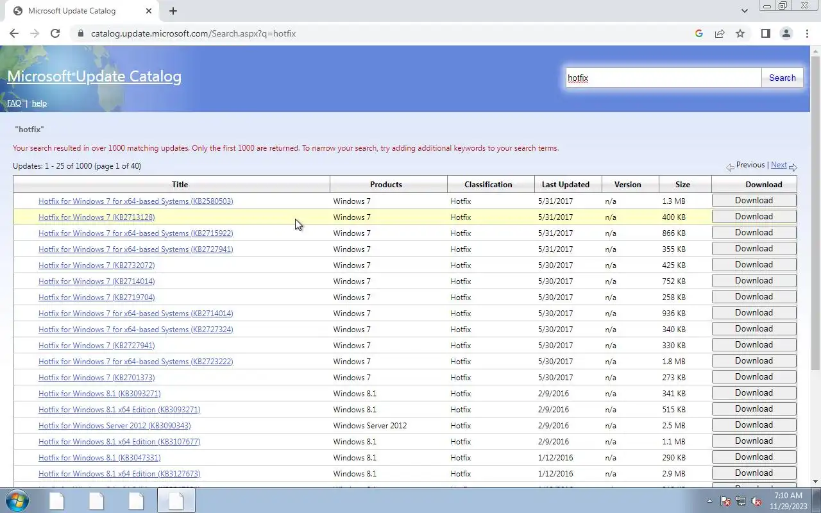Download the KB2713128 hotfix
This screenshot has width=821, height=513.
754,217
